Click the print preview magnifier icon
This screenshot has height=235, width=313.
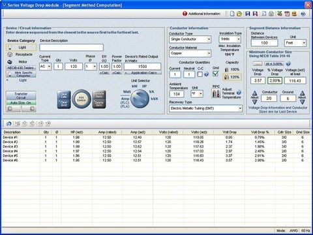pos(263,14)
